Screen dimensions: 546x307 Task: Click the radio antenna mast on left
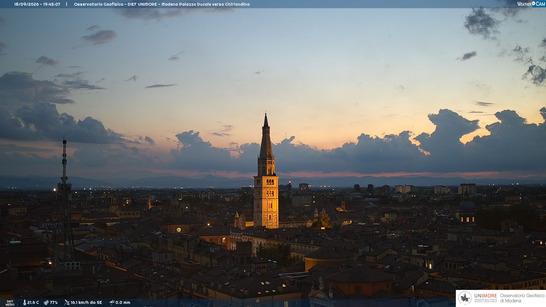click(64, 202)
